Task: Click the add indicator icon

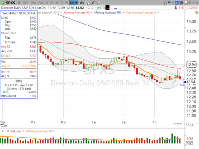Action: (87, 3)
